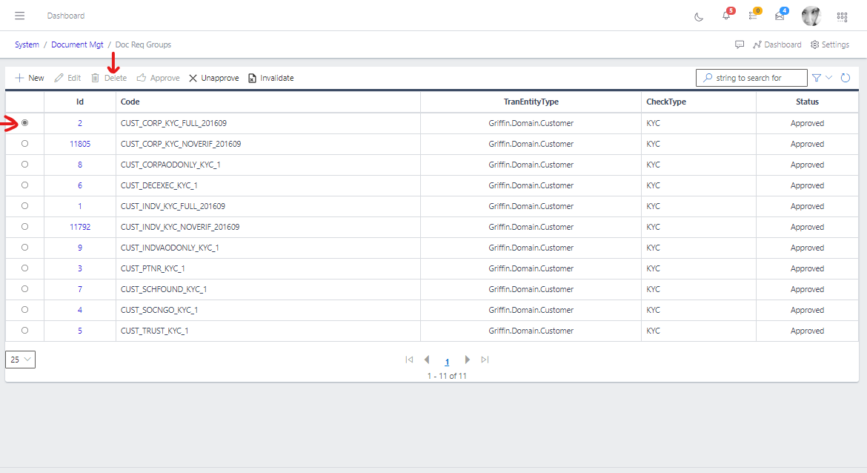
Task: Sort by TranEntityType column header
Action: pyautogui.click(x=531, y=102)
